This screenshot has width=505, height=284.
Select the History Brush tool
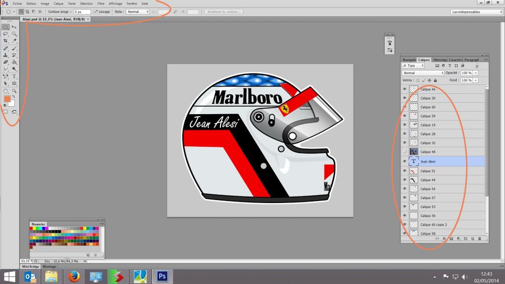14,55
